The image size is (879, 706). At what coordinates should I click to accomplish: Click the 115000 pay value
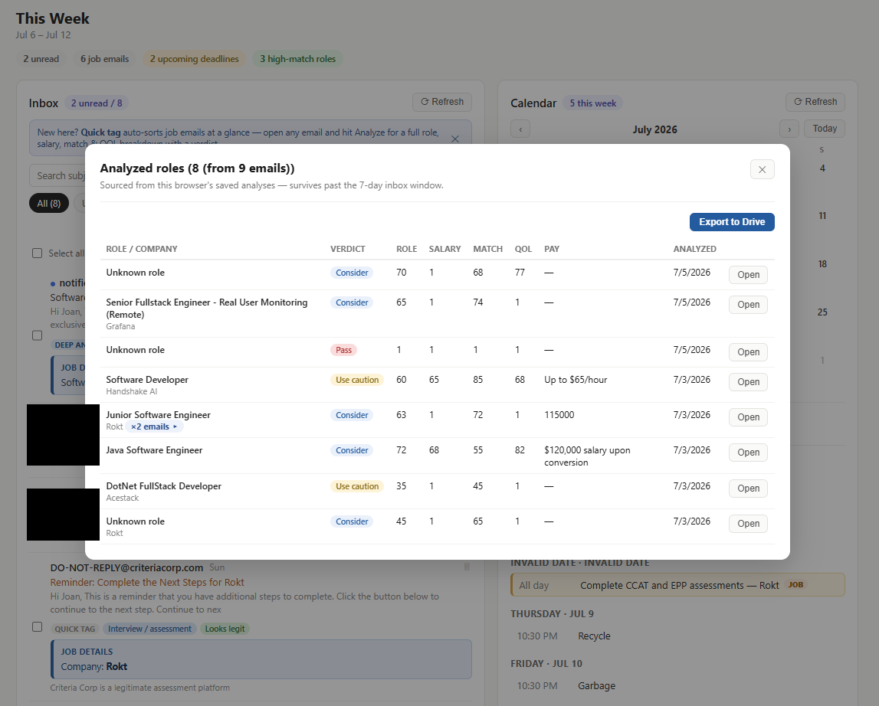click(559, 415)
